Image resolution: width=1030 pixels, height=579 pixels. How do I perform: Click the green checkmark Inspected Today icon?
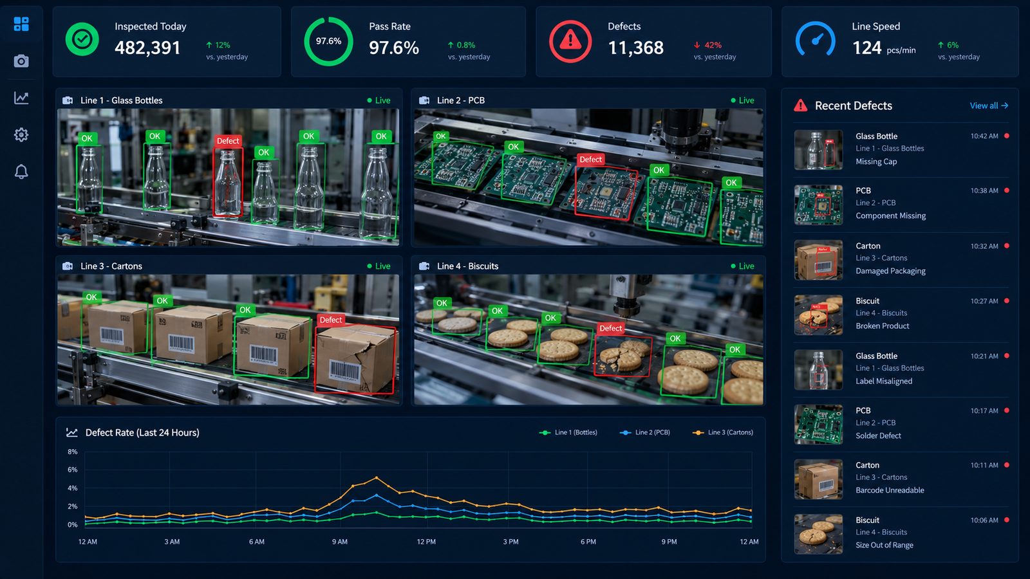[x=82, y=39]
